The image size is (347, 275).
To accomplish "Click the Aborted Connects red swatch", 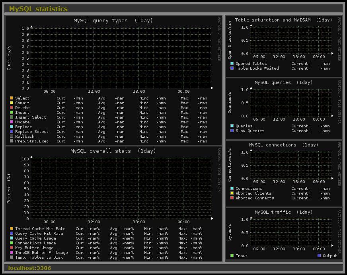I will click(232, 198).
